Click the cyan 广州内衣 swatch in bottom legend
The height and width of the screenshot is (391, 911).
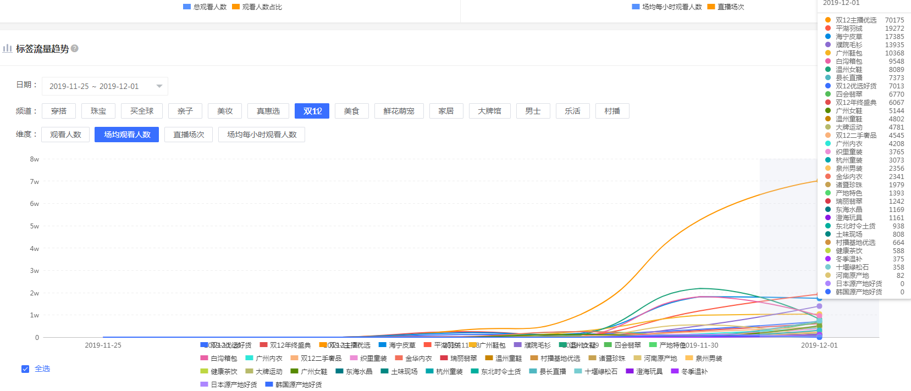coord(249,358)
